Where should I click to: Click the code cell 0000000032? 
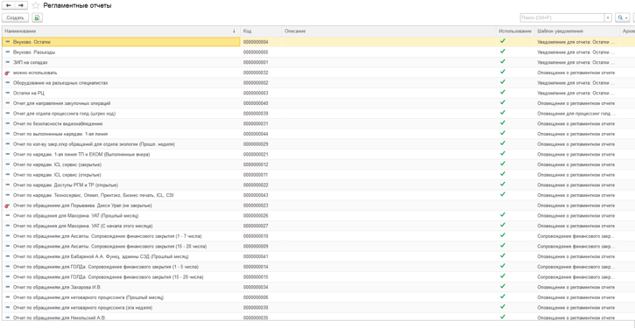click(256, 73)
